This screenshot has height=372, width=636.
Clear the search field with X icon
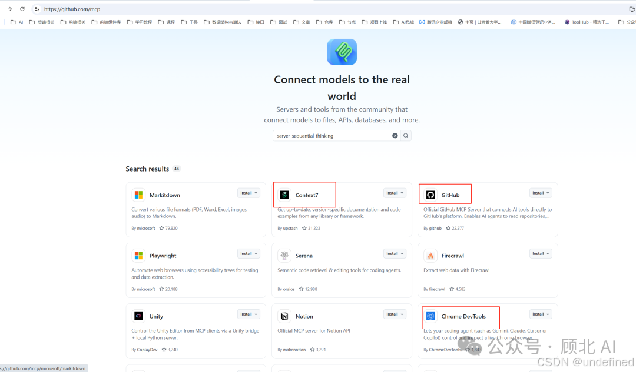(395, 136)
